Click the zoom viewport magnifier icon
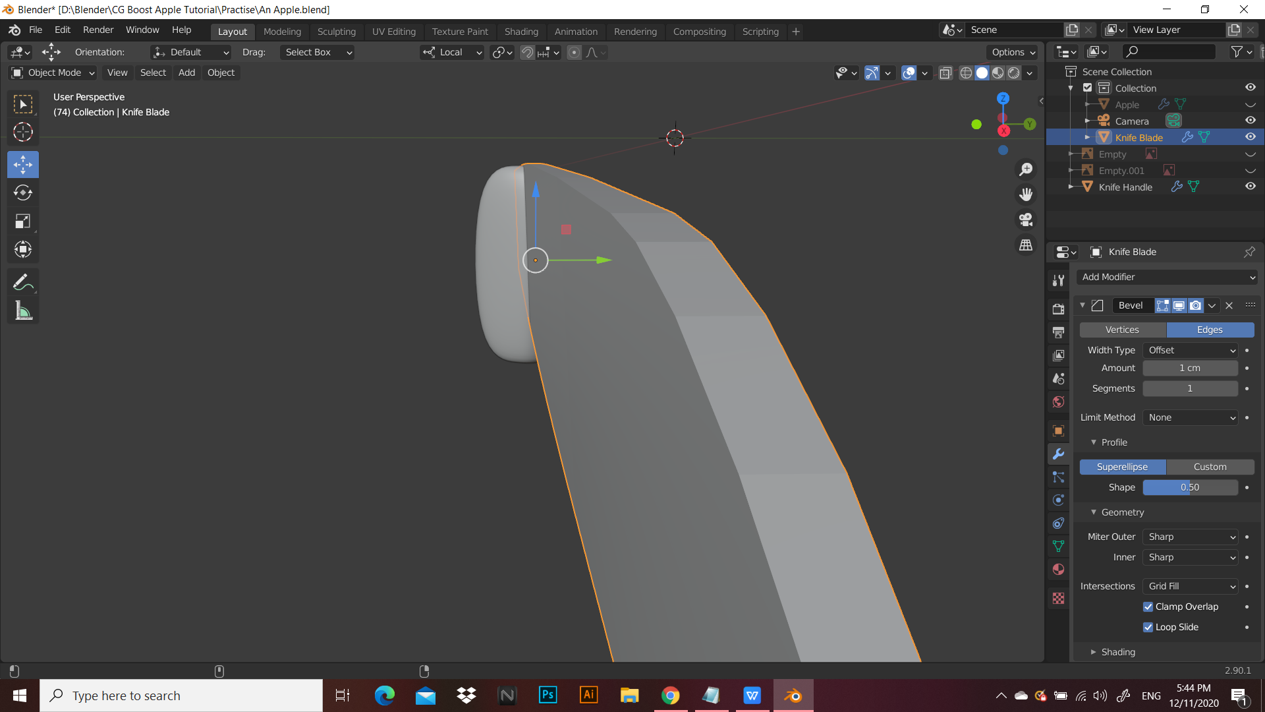 (x=1026, y=169)
